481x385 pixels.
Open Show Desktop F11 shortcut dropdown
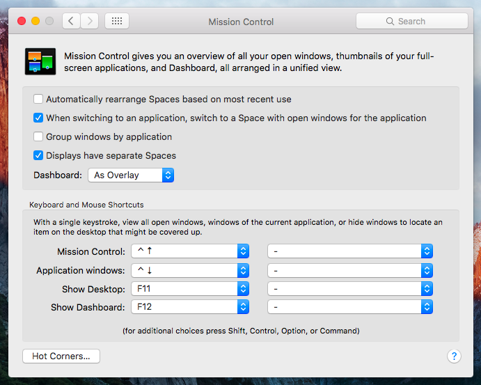tap(190, 289)
